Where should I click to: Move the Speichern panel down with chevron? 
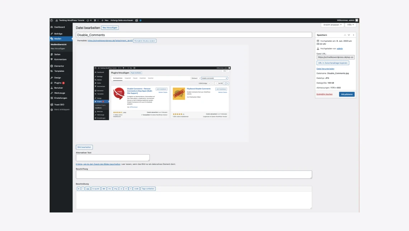[x=349, y=35]
